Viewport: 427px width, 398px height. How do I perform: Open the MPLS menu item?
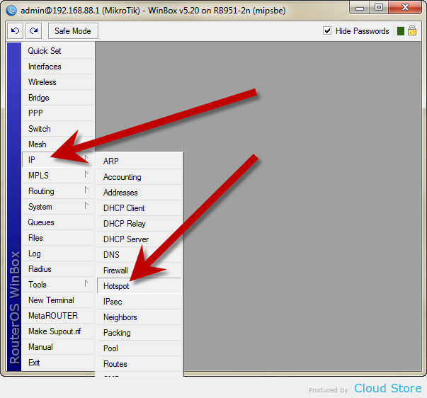tap(58, 175)
